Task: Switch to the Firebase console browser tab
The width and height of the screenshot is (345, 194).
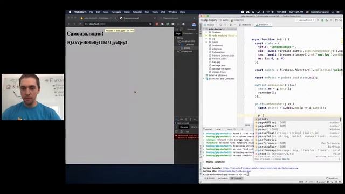Action: [x=98, y=18]
